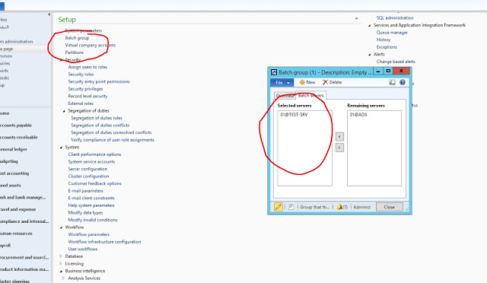Open Segregation of duties conflicts

click(x=100, y=126)
